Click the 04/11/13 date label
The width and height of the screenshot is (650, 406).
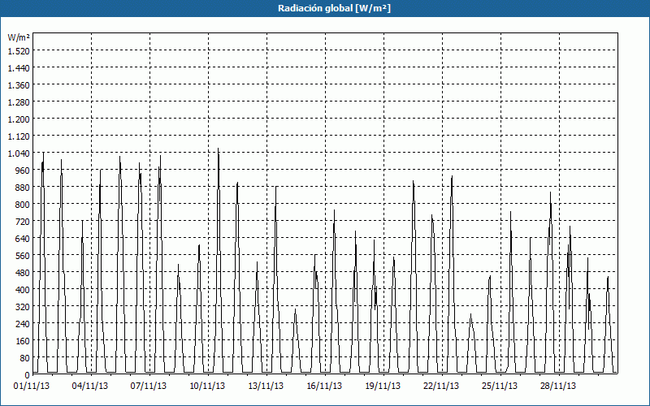90,386
